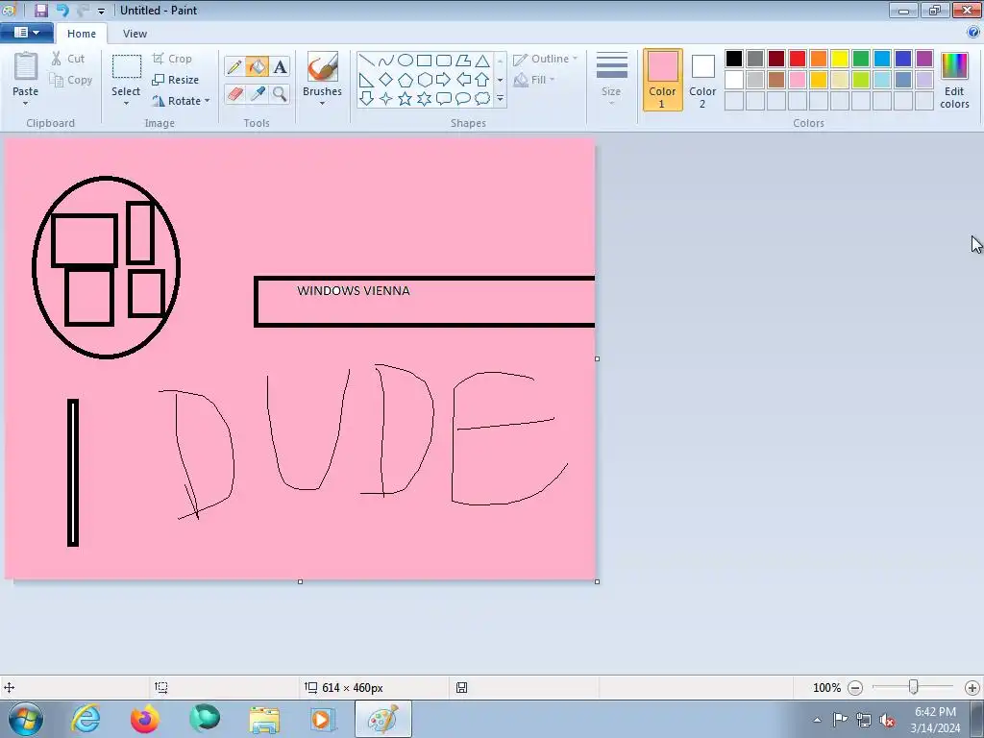Select the Text tool
The image size is (984, 738).
[x=280, y=66]
